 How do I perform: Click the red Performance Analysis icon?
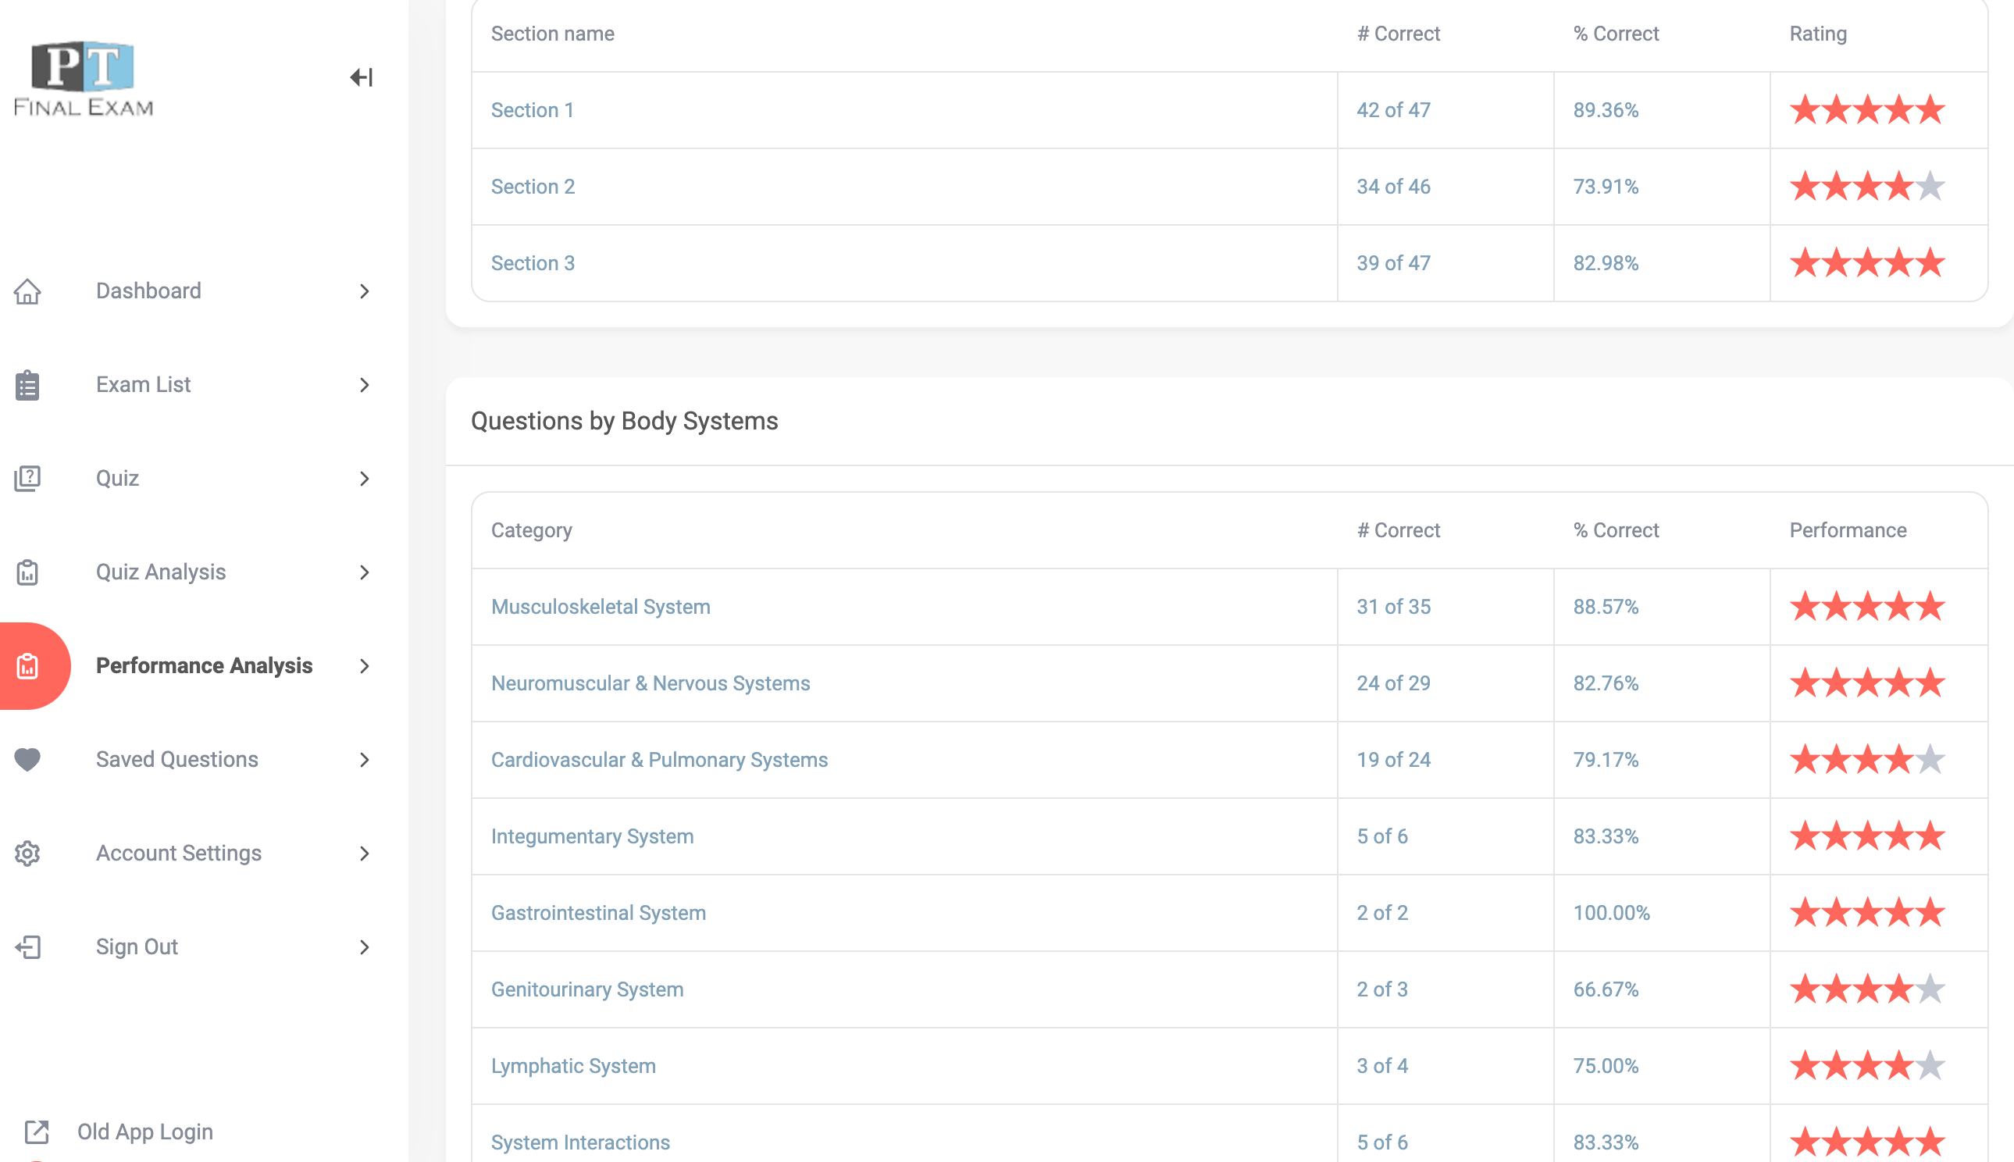(x=28, y=665)
